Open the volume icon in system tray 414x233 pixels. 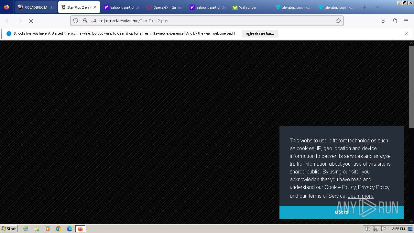[367, 229]
